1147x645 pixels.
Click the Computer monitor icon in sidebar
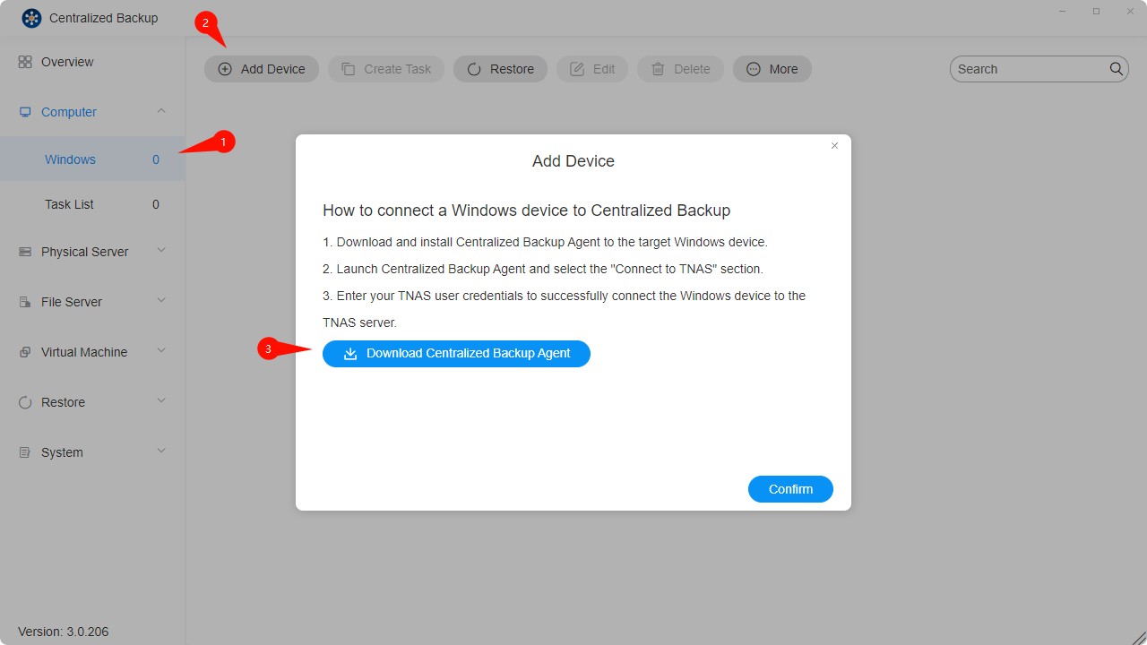tap(24, 111)
